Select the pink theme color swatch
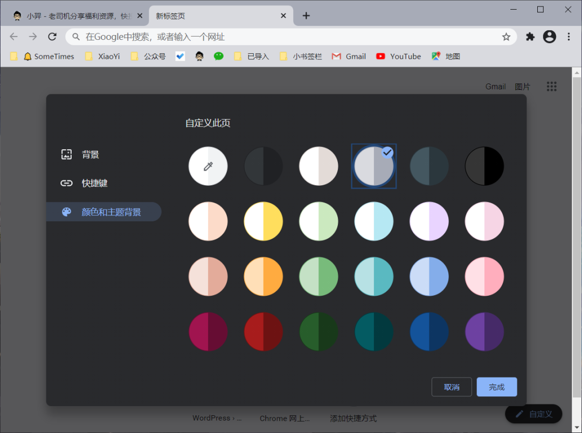The width and height of the screenshot is (582, 433). tap(484, 276)
